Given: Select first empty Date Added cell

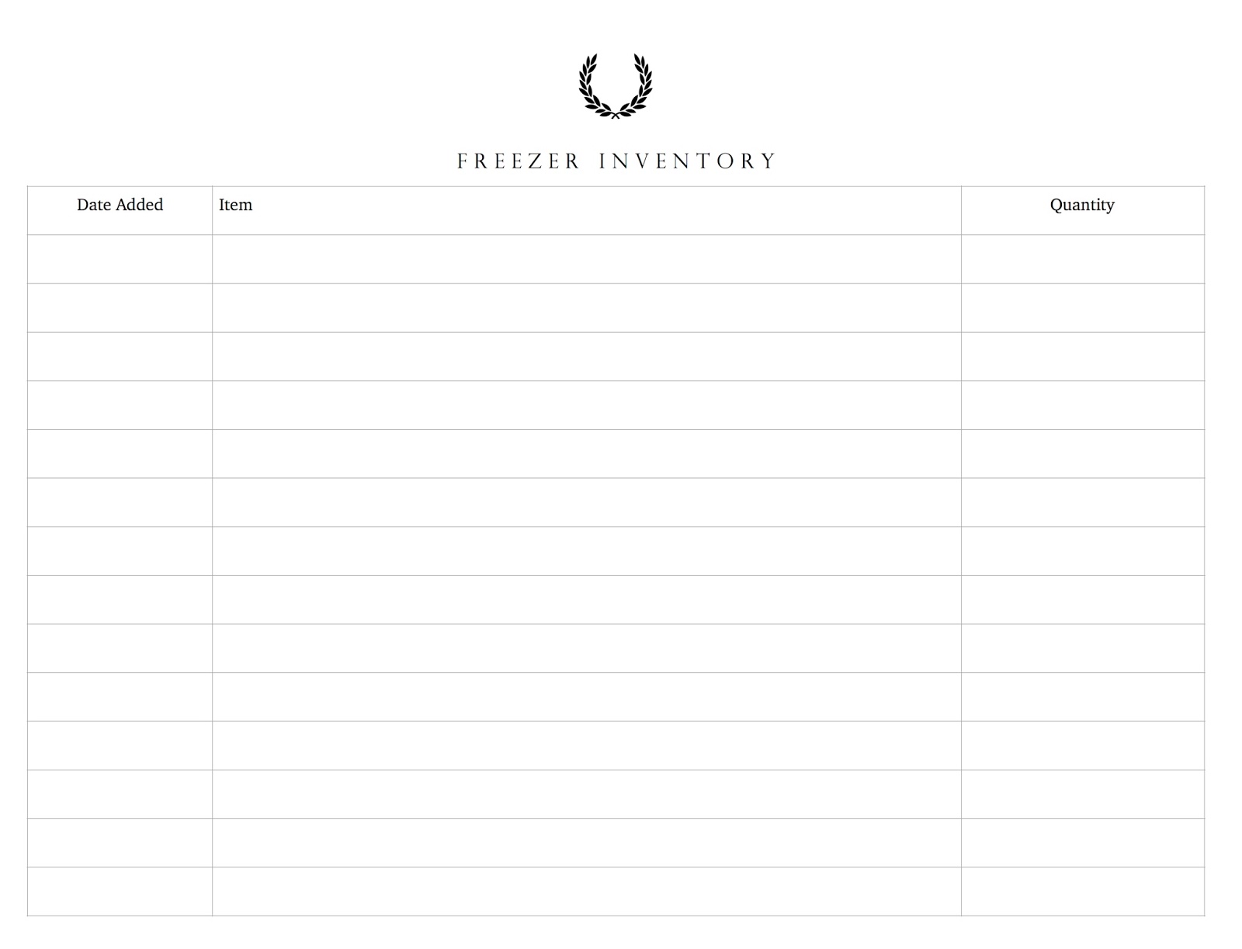Looking at the screenshot, I should coord(120,259).
